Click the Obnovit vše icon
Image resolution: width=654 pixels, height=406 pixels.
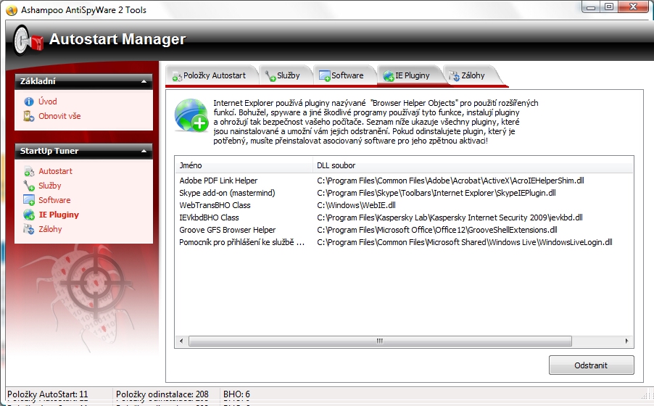pos(29,116)
